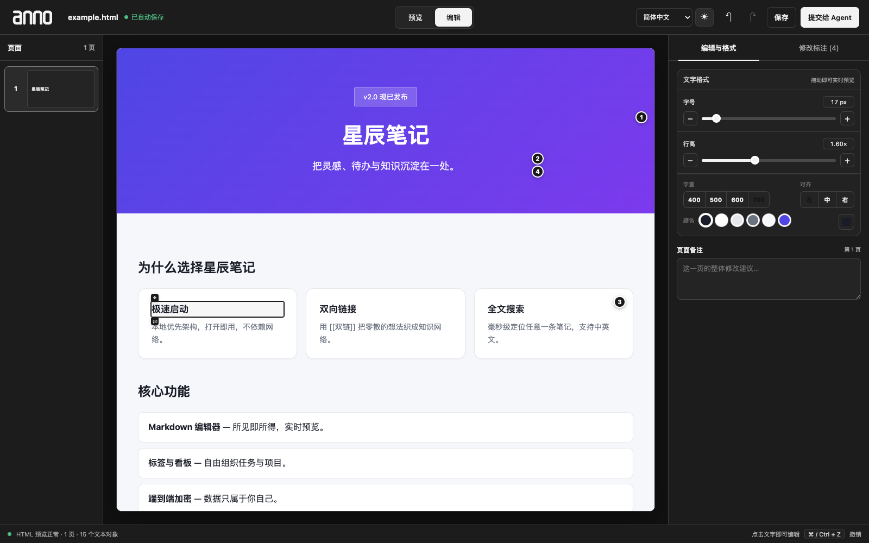The height and width of the screenshot is (543, 869).
Task: Click heading 为什么选择星辰笔记
Action: click(197, 267)
